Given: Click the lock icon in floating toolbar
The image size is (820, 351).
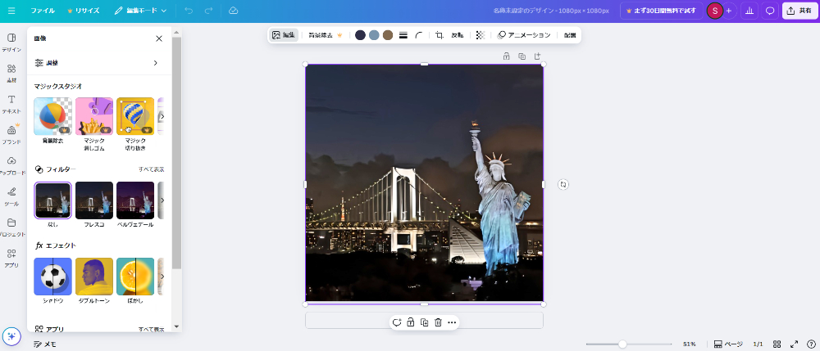Looking at the screenshot, I should tap(411, 322).
